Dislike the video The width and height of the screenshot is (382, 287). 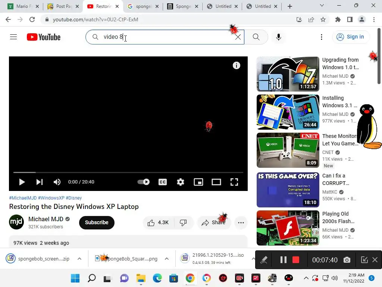click(183, 223)
